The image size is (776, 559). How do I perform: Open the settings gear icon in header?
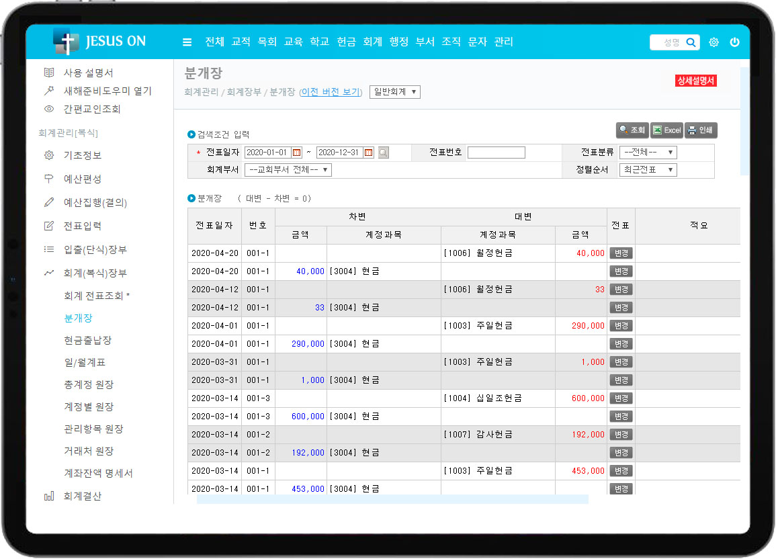[x=714, y=42]
